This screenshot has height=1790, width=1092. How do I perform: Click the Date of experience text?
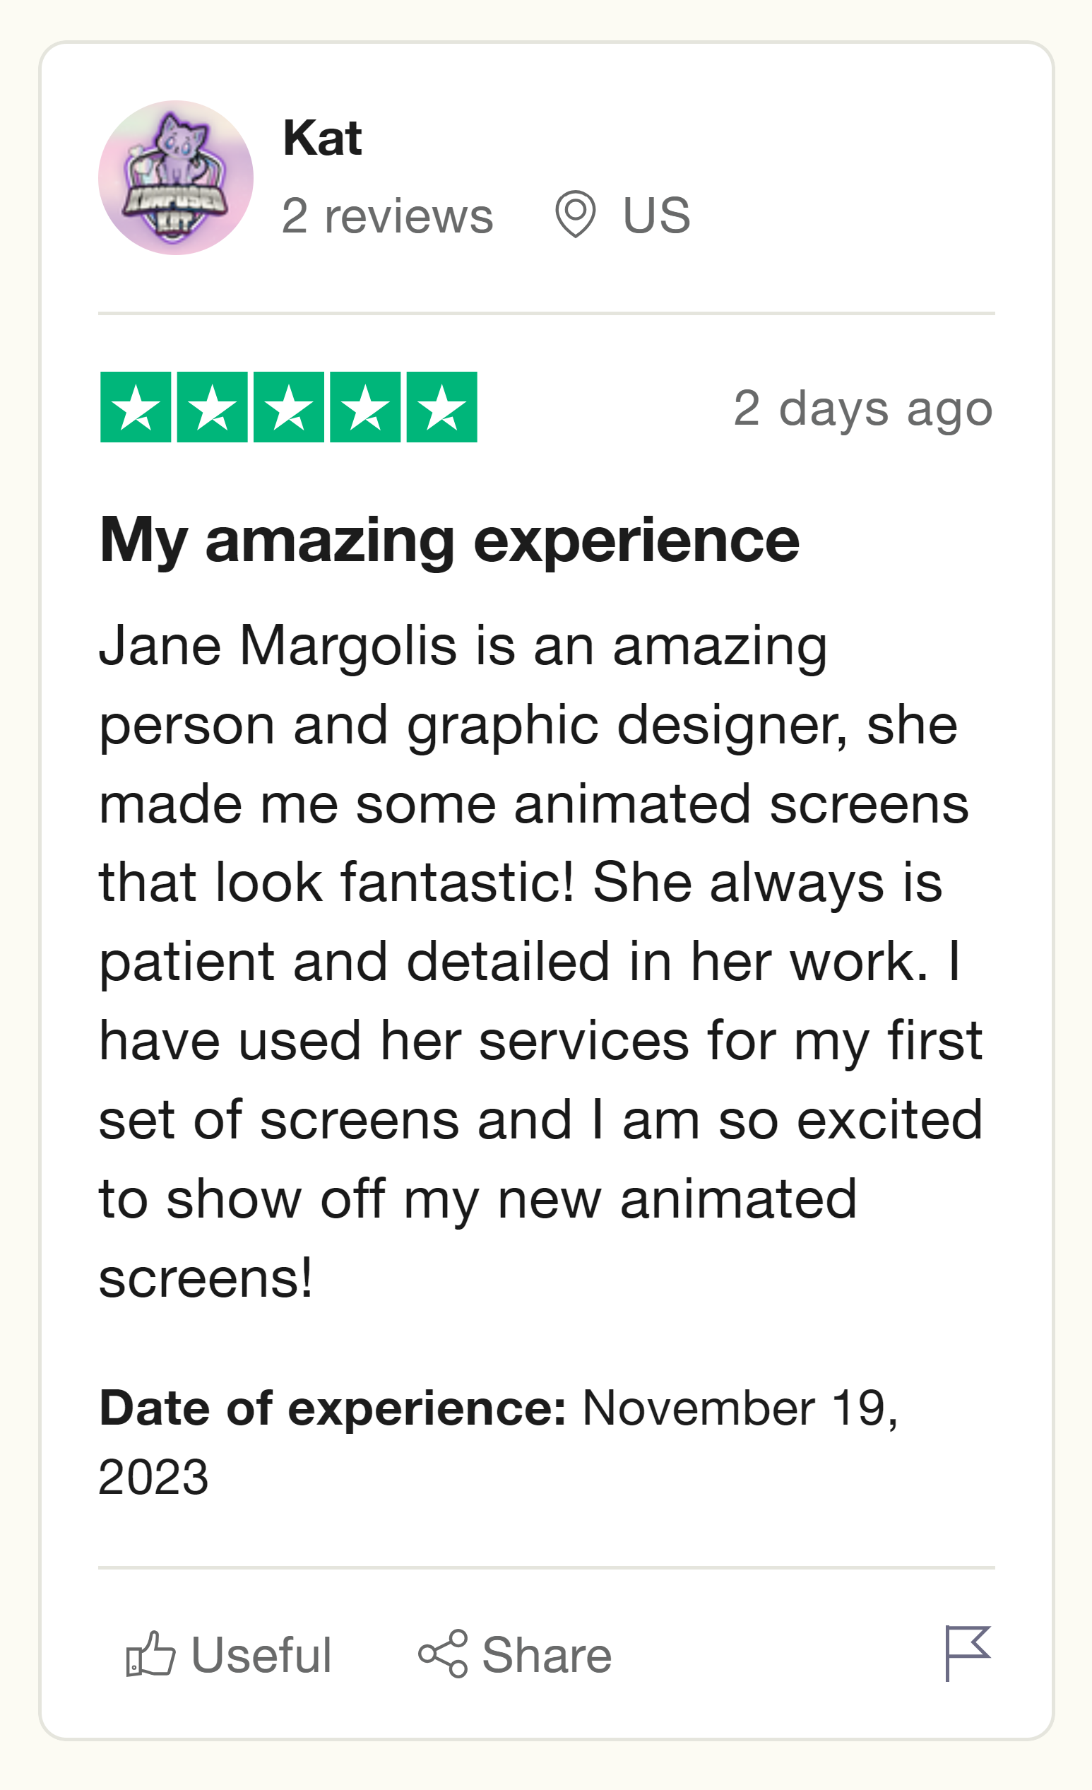[336, 1403]
